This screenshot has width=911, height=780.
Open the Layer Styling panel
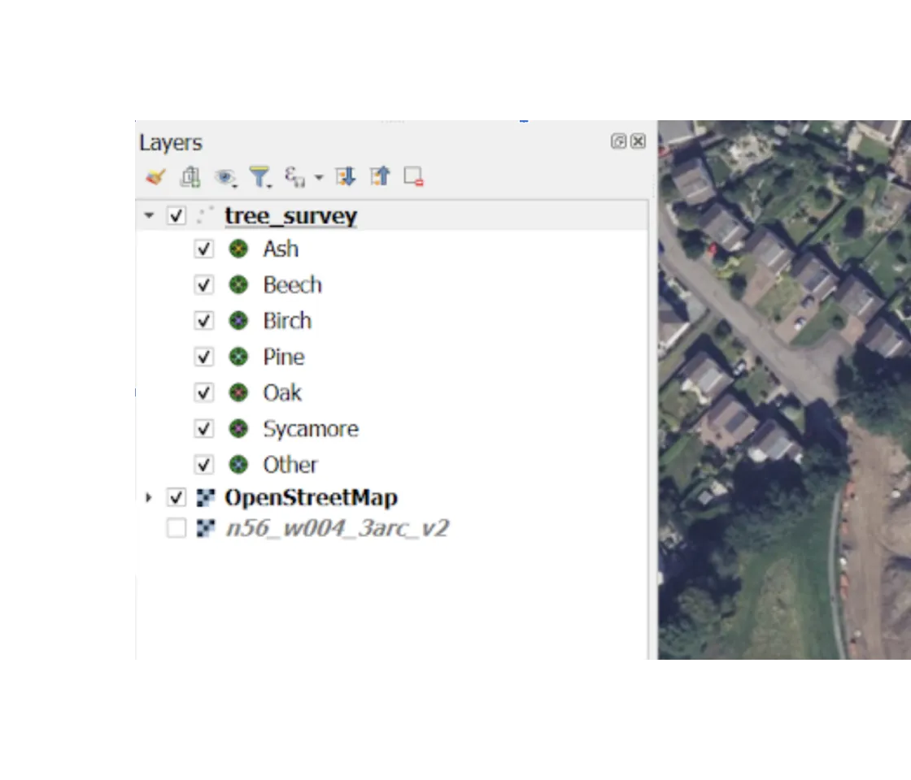coord(154,176)
